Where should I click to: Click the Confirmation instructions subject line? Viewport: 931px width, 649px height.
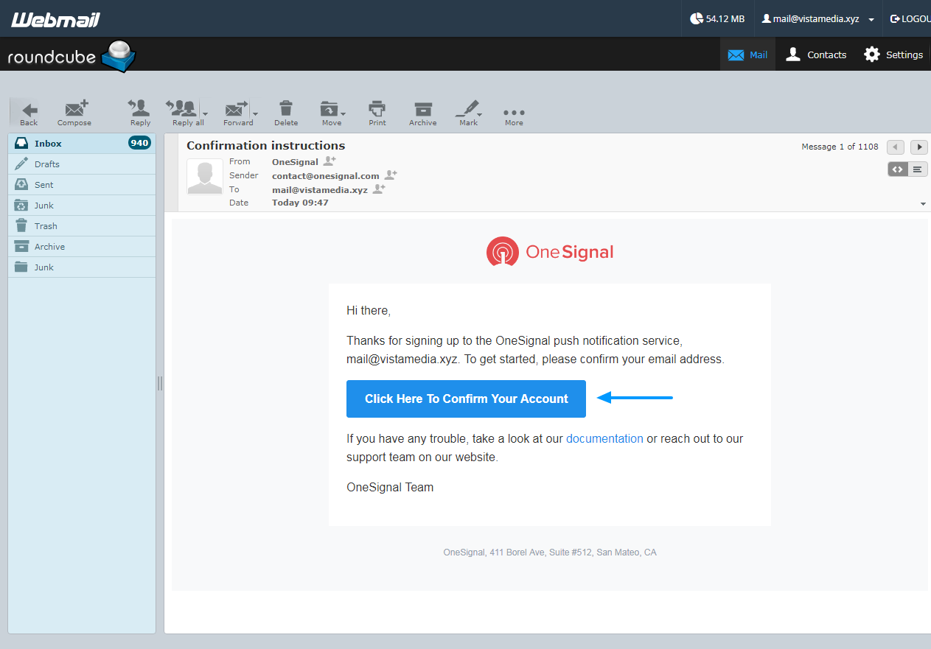click(266, 145)
